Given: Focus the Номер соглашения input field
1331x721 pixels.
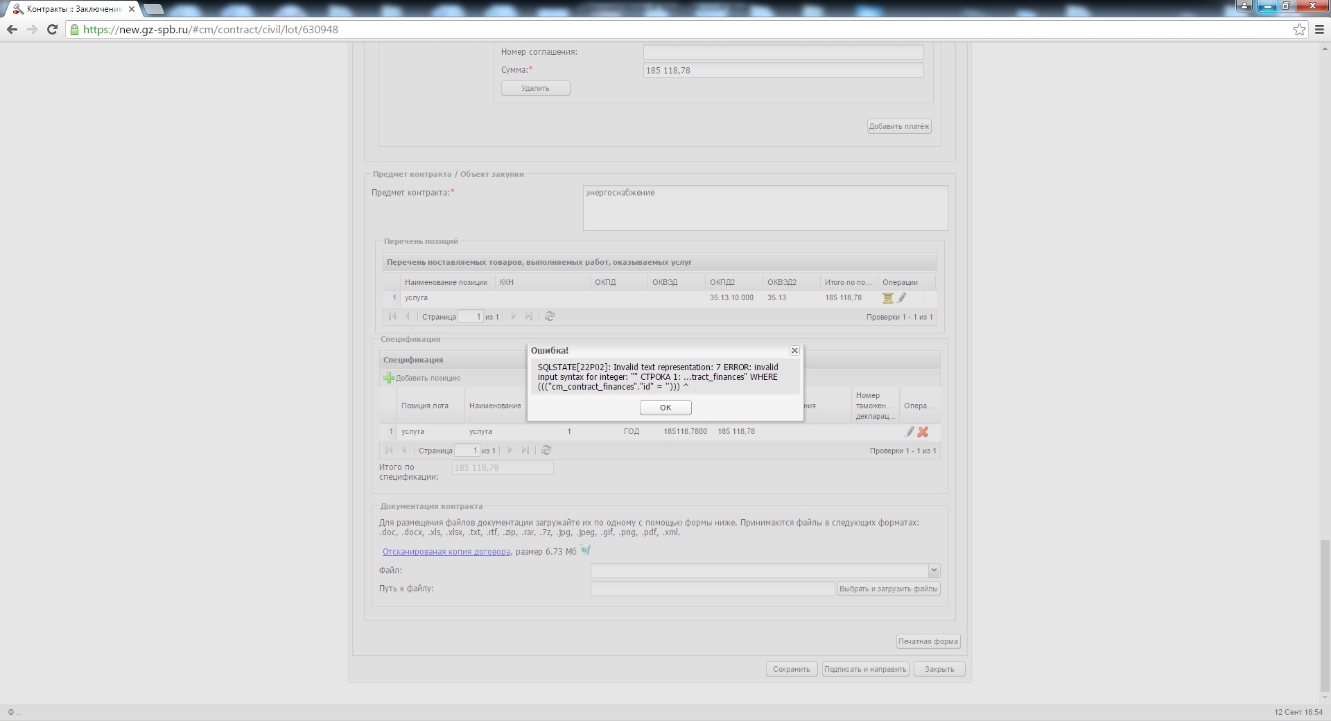Looking at the screenshot, I should [x=783, y=52].
